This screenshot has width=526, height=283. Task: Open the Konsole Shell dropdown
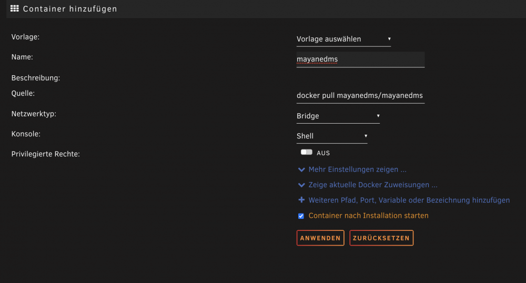point(332,136)
